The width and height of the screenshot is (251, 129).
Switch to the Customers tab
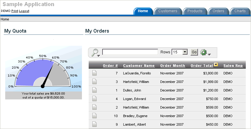click(x=168, y=11)
